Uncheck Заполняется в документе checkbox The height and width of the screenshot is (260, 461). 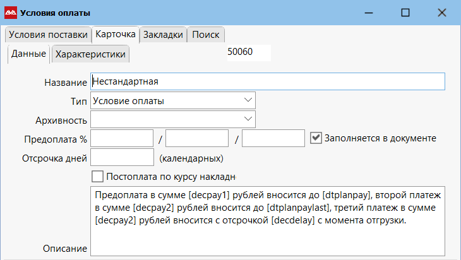pos(317,138)
